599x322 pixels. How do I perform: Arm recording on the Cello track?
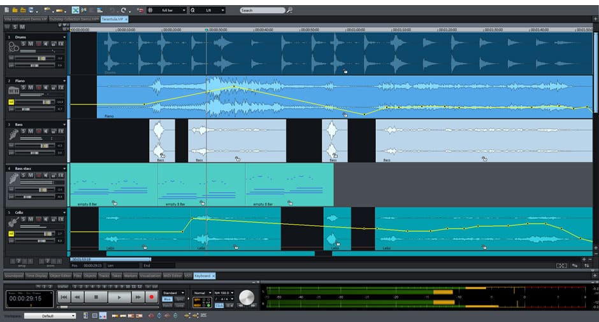click(38, 218)
